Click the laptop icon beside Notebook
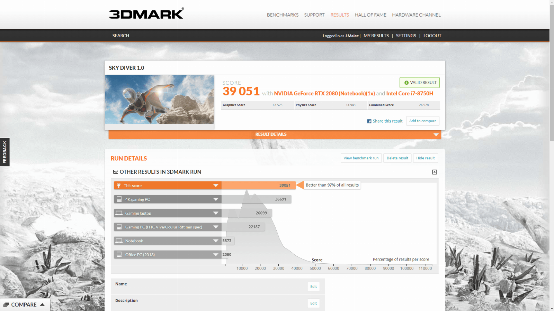 click(119, 241)
